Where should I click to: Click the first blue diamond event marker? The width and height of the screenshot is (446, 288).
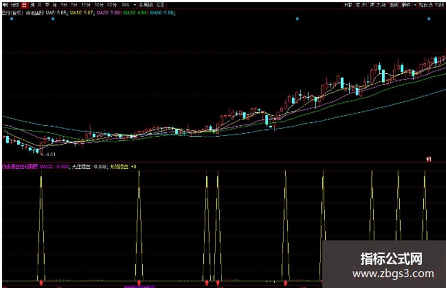12,19
